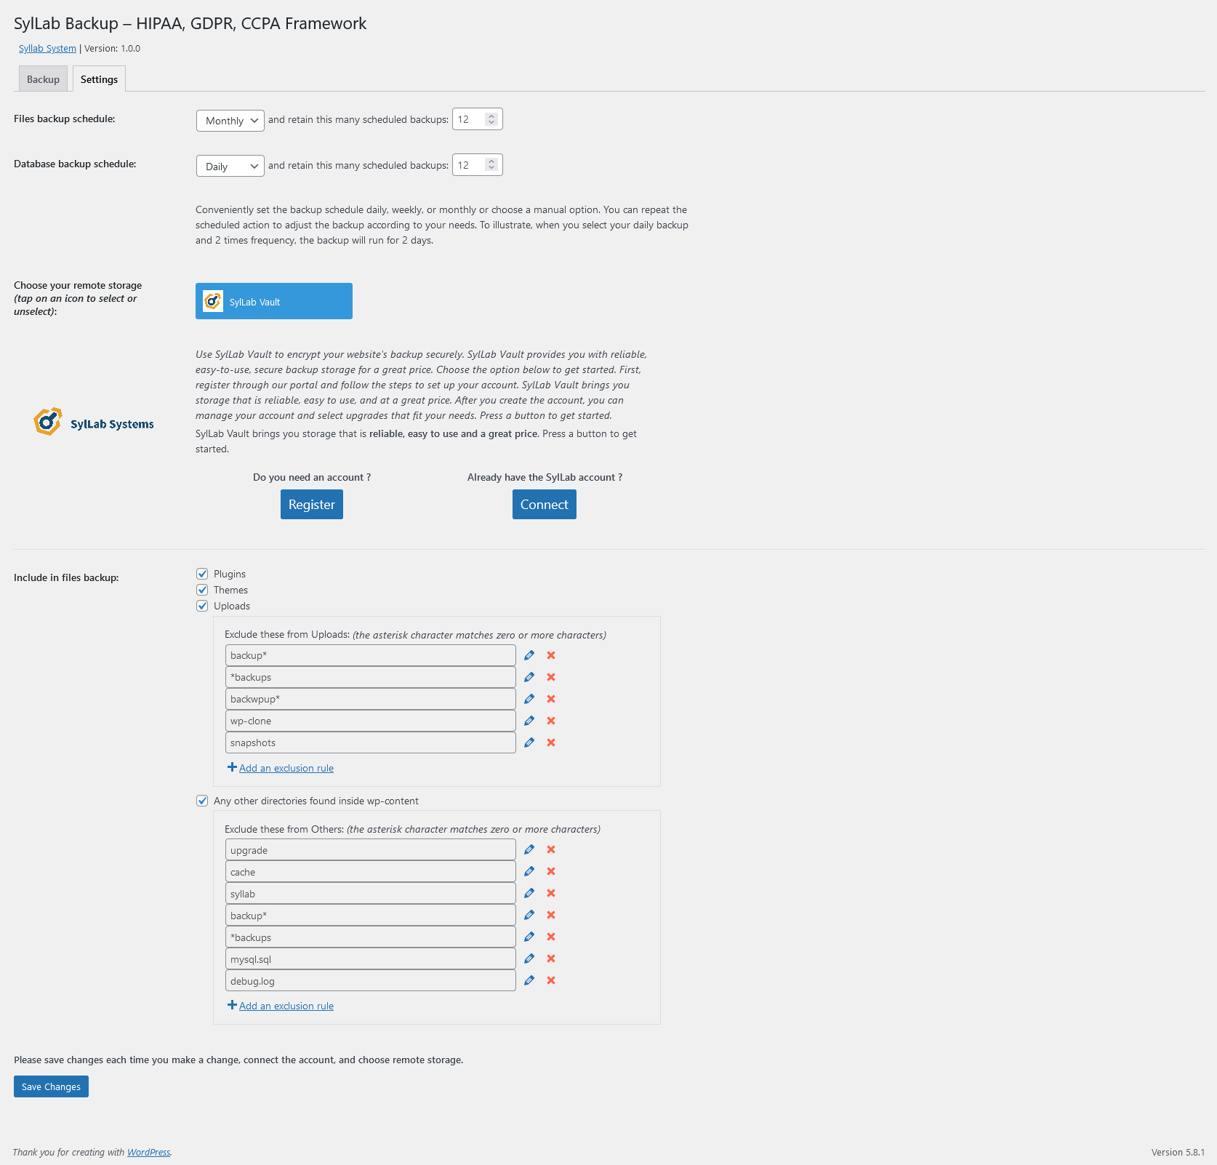Edit the backup* rule in Uploads exclusions
1217x1165 pixels.
click(x=529, y=655)
